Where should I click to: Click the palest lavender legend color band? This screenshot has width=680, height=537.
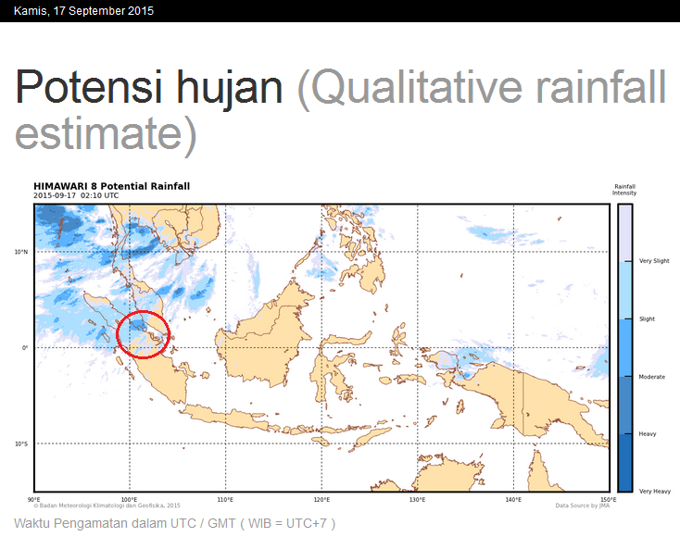625,232
